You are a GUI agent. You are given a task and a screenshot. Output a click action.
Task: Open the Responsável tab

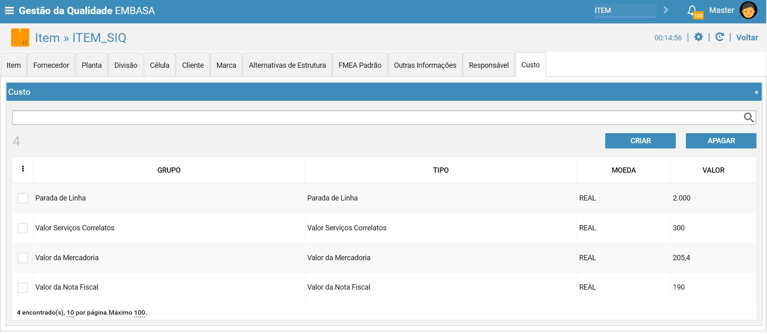489,65
